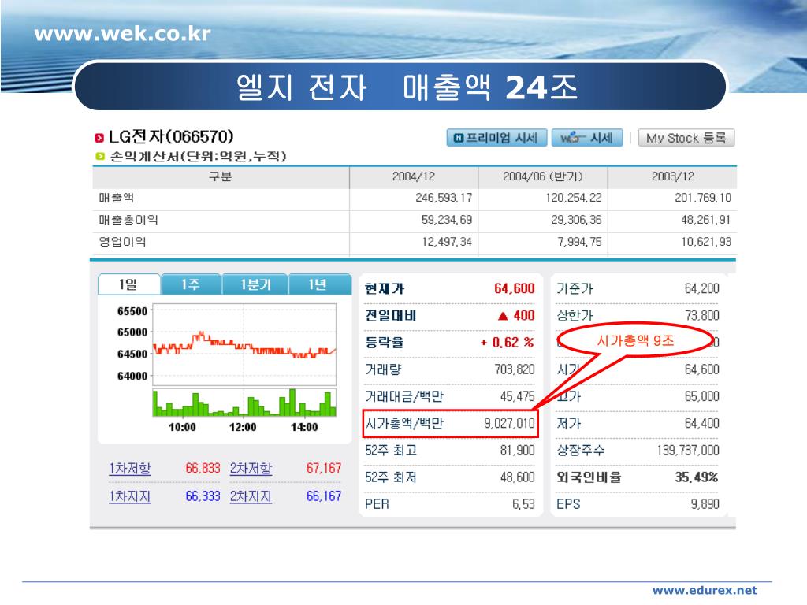The width and height of the screenshot is (807, 605).
Task: Click the www.wek.co.kr header text
Action: [122, 34]
